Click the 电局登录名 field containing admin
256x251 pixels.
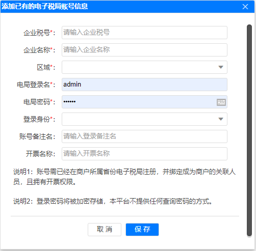[x=144, y=85]
